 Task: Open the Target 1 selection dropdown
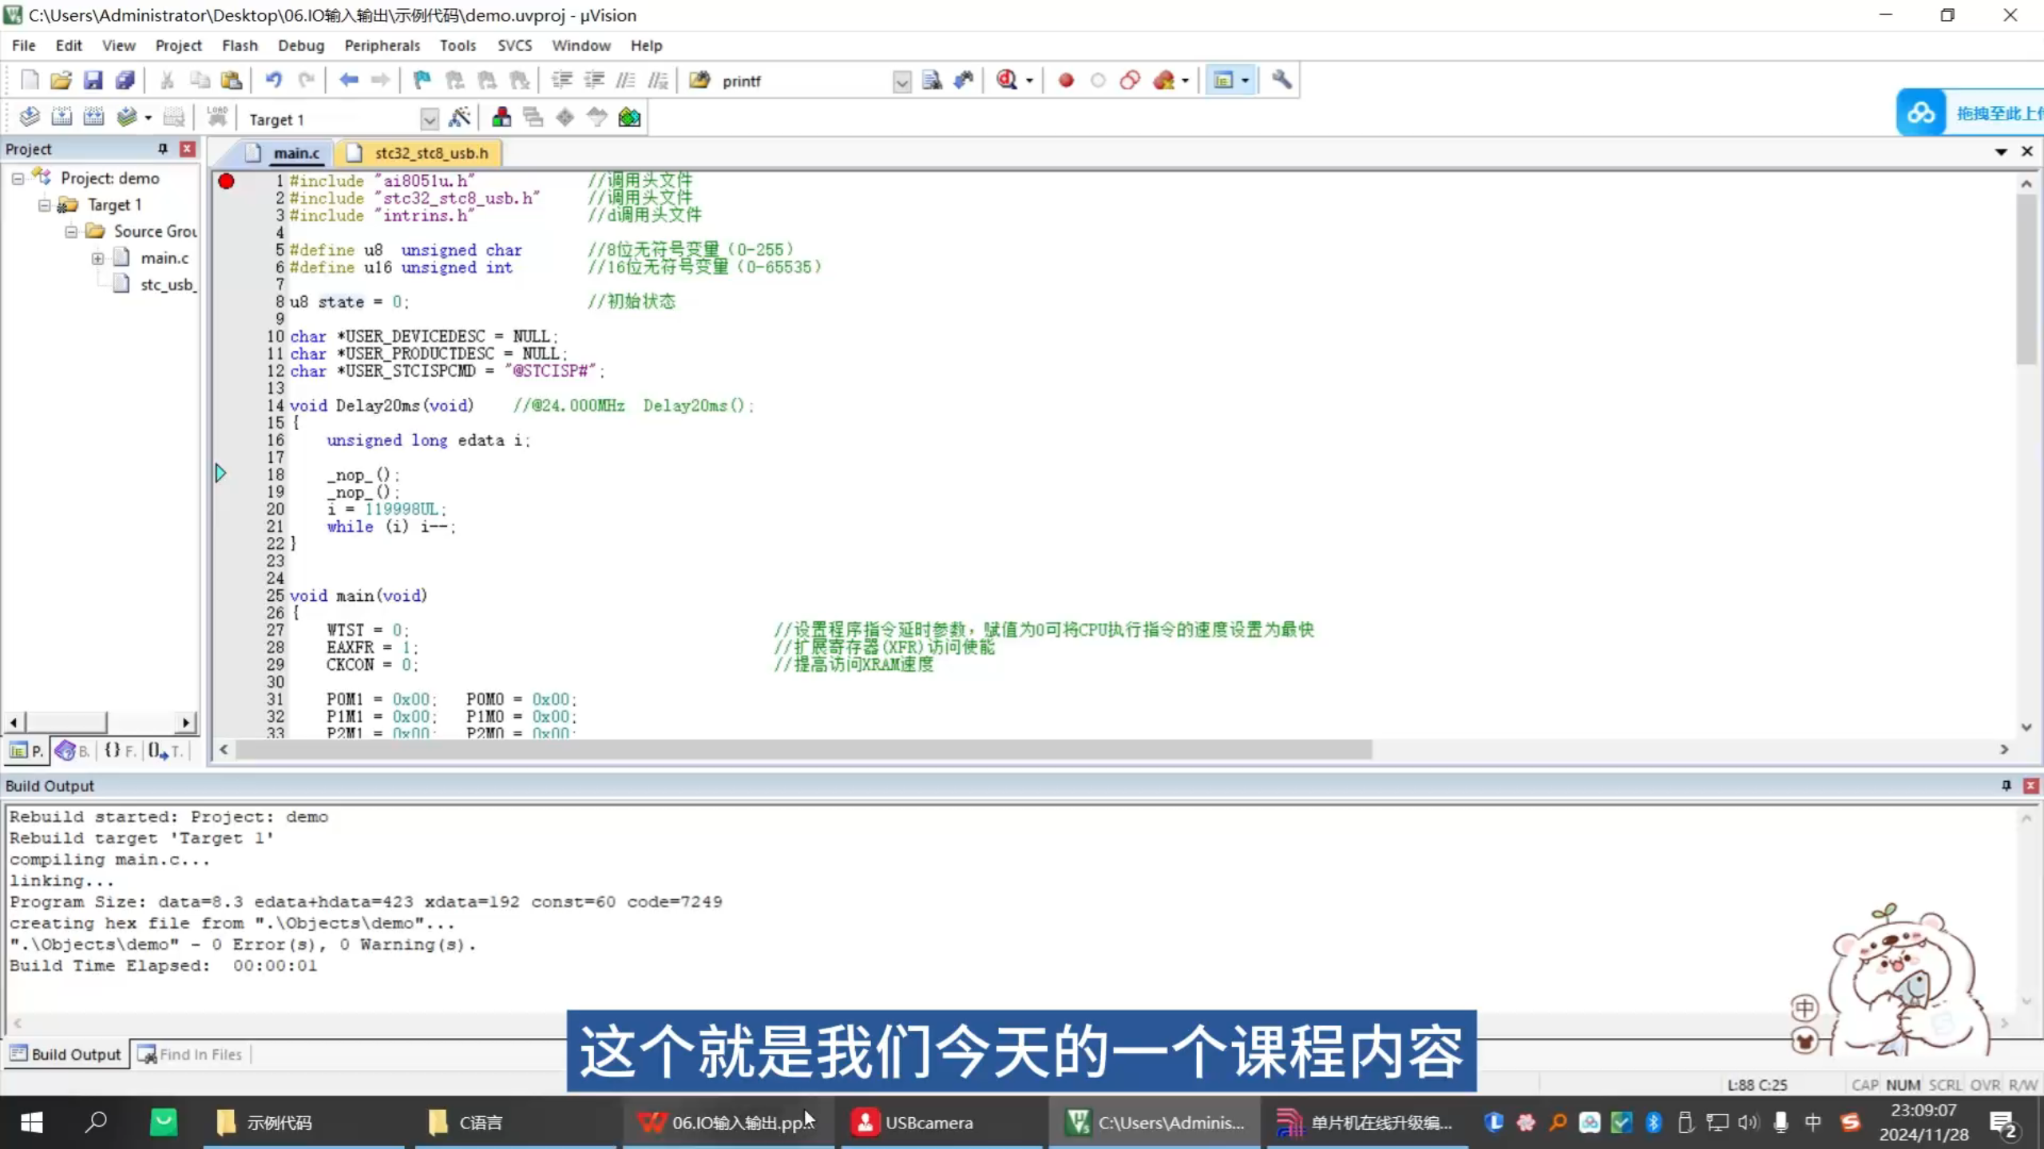coord(430,120)
